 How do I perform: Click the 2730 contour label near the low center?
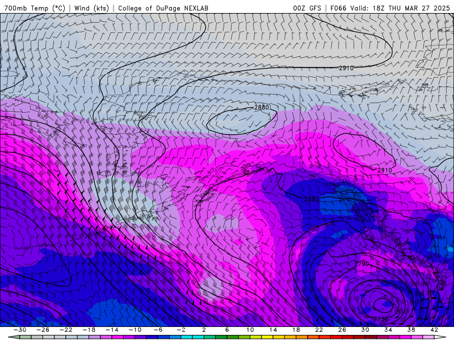(x=381, y=319)
